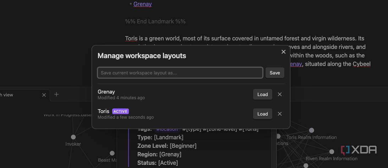Viewport: 388px width, 168px height.
Task: Close the graph view tab
Action: (x=44, y=95)
